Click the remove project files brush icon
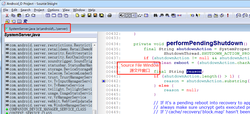Viewport: 250px width, 114px height. (x=216, y=15)
